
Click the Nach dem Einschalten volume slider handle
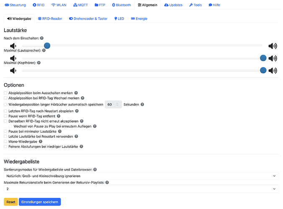(47, 46)
